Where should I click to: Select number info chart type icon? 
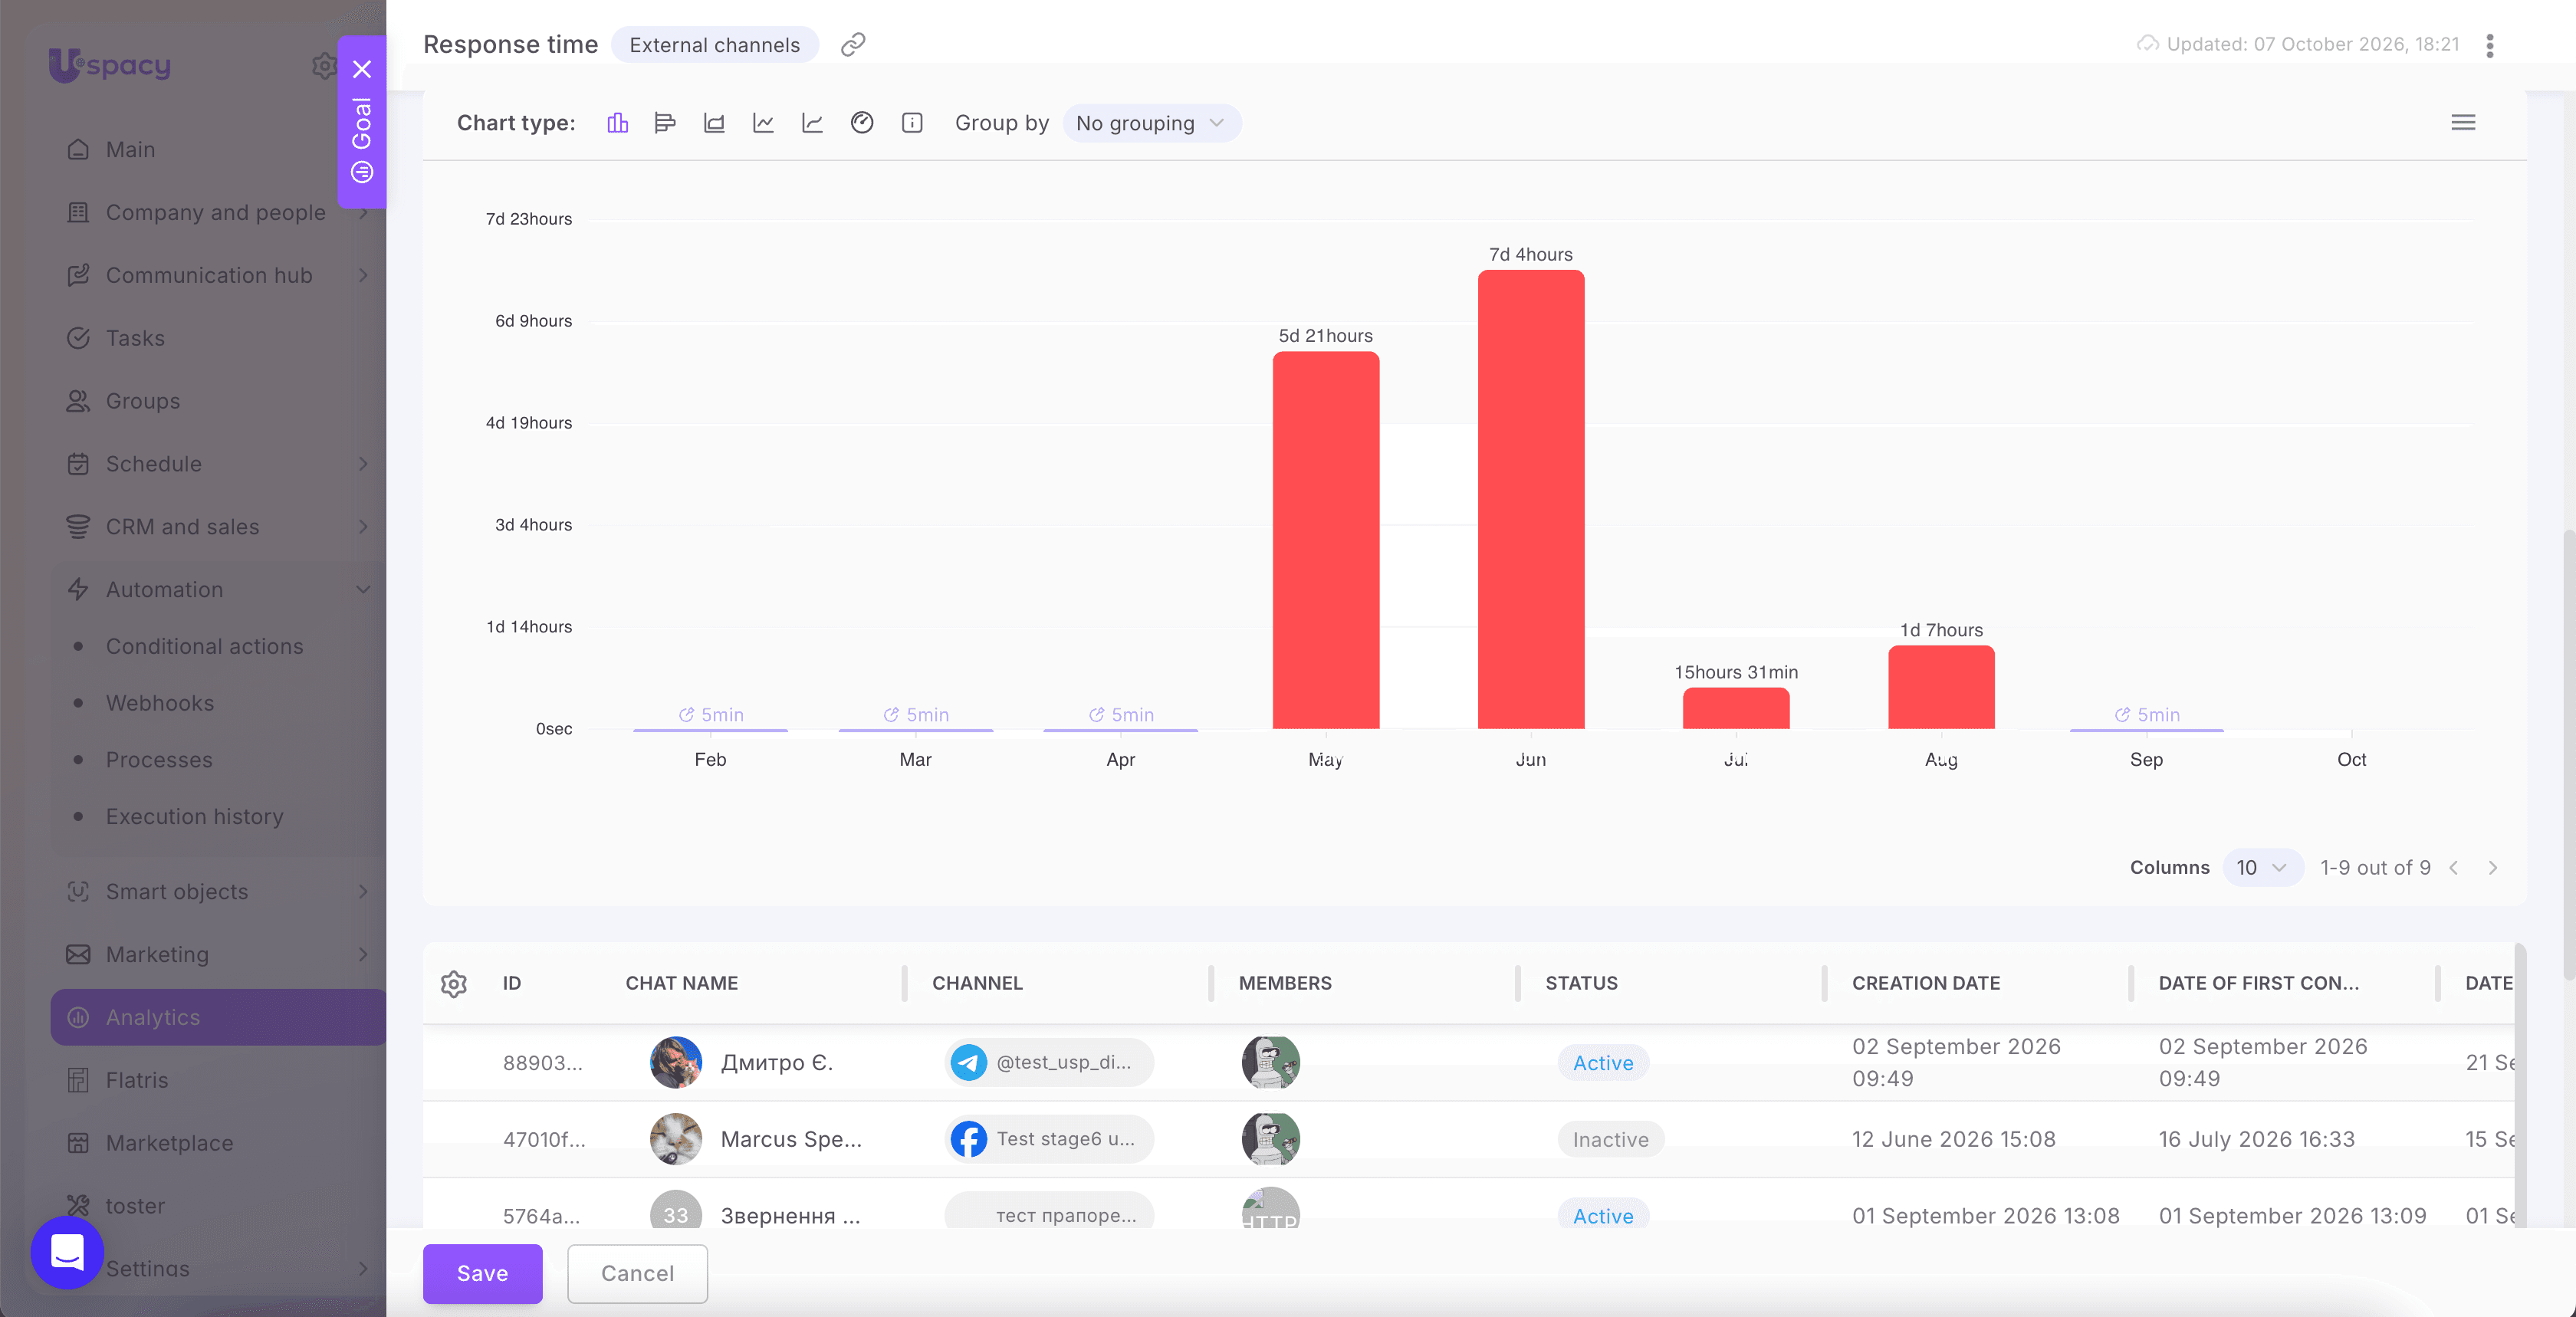click(912, 123)
